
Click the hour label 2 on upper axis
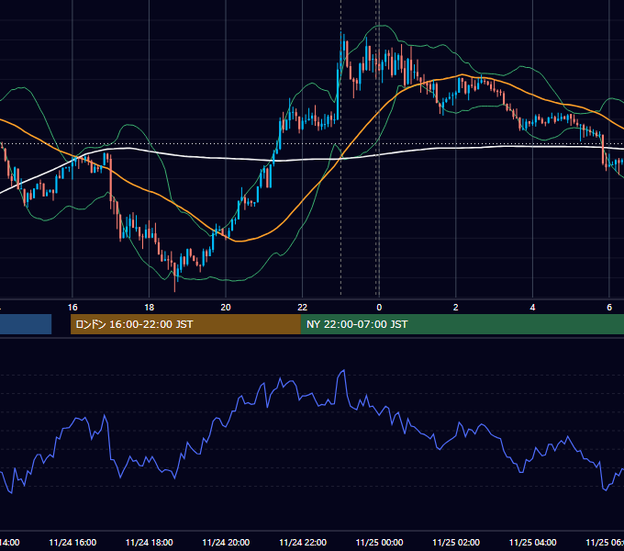coord(456,308)
